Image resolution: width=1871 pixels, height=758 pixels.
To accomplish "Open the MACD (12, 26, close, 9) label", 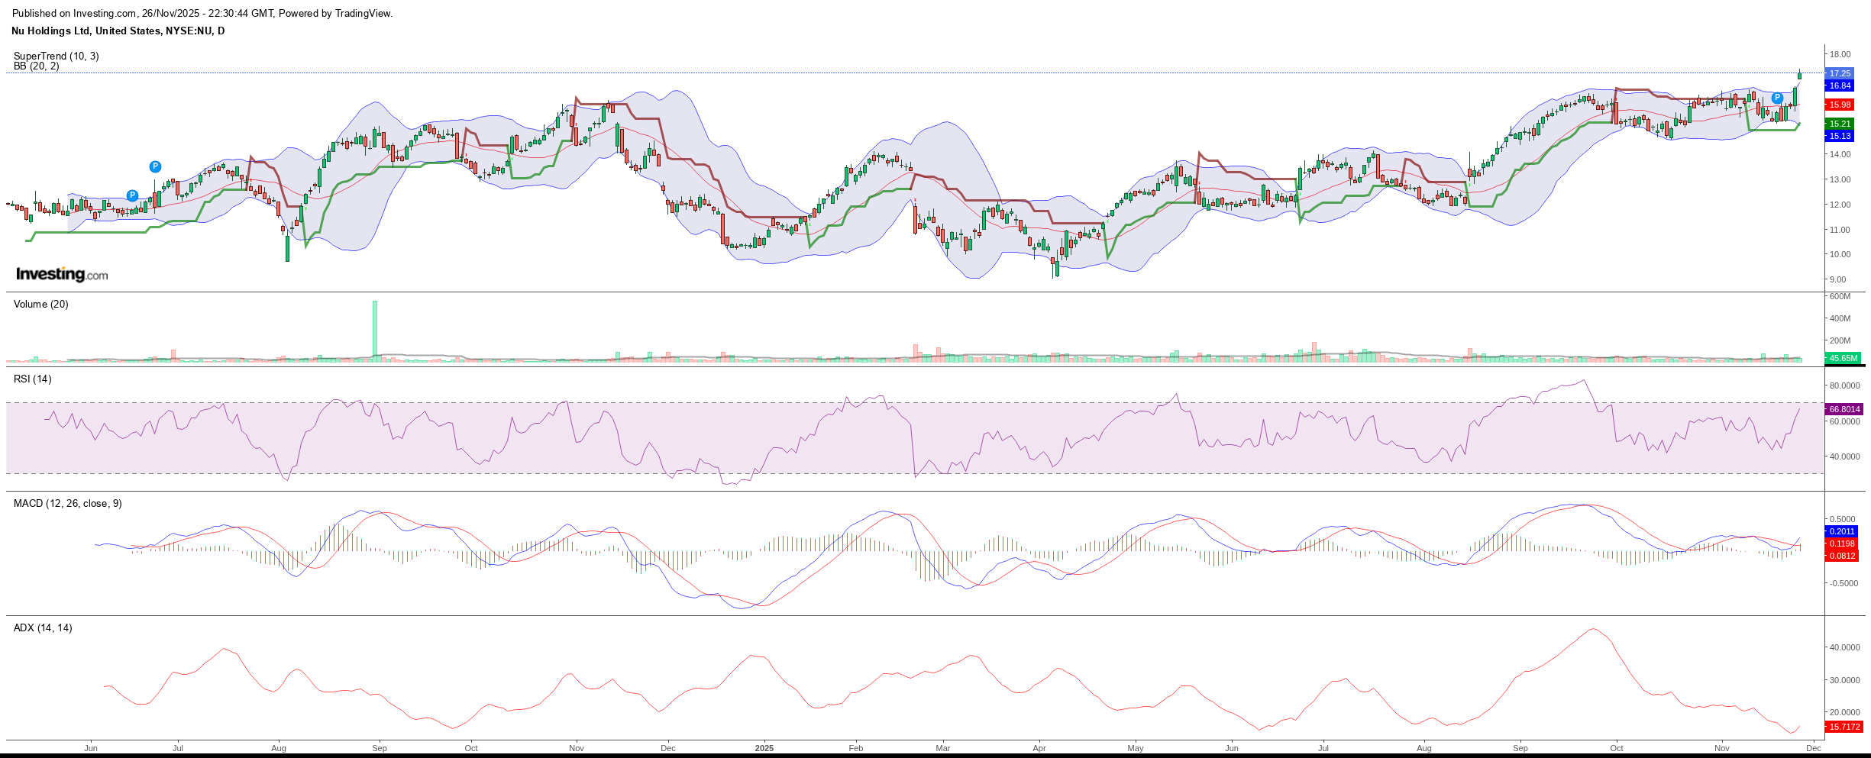I will pos(67,503).
